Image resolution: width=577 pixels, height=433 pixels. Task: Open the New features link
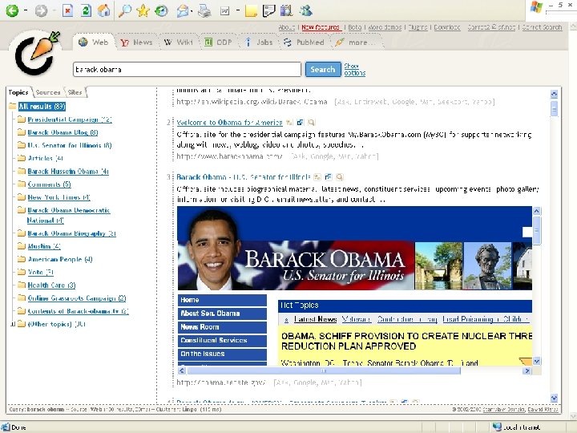point(321,27)
